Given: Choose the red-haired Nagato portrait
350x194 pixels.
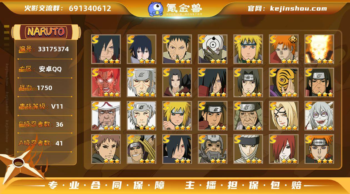Looking at the screenshot, I should click(x=284, y=149).
